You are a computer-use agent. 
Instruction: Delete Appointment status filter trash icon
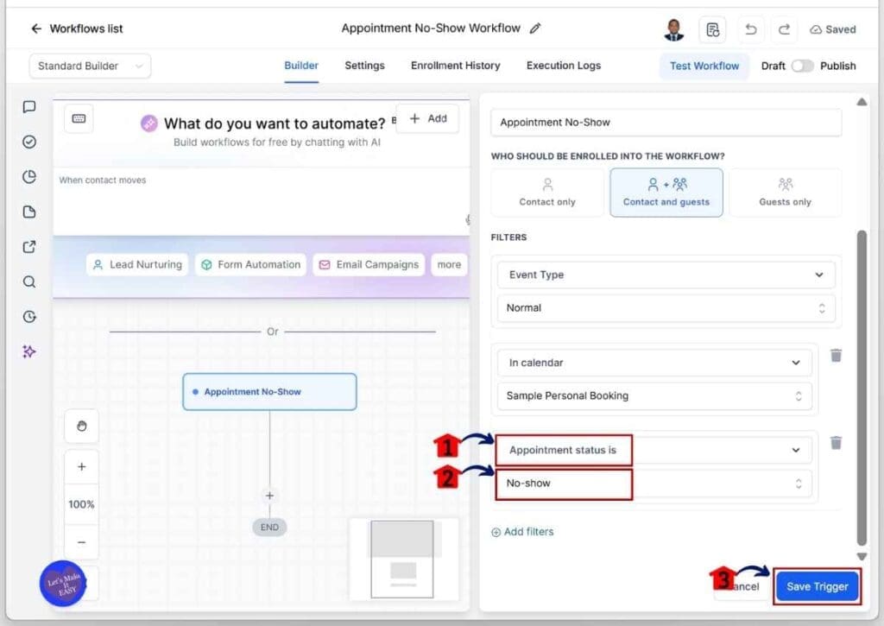(836, 443)
